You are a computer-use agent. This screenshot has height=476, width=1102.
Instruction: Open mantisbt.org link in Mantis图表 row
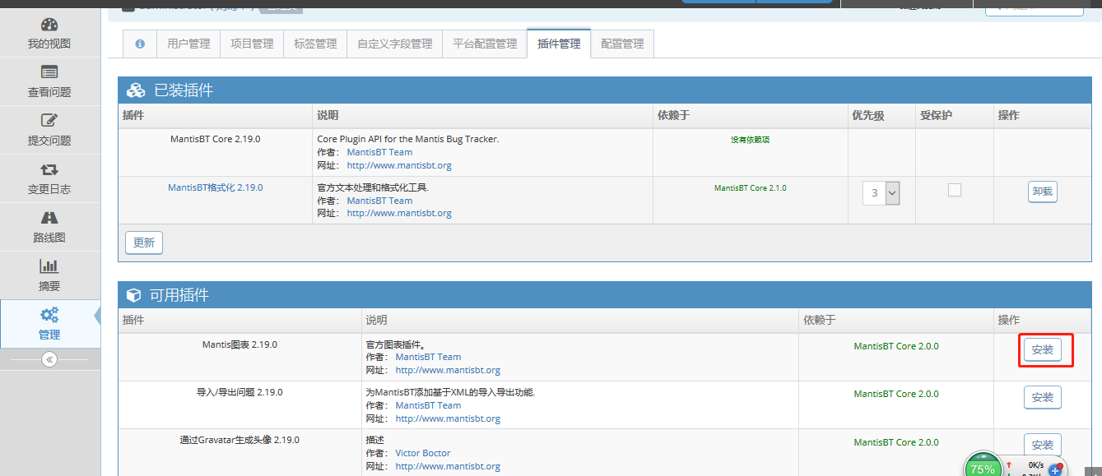pos(448,370)
